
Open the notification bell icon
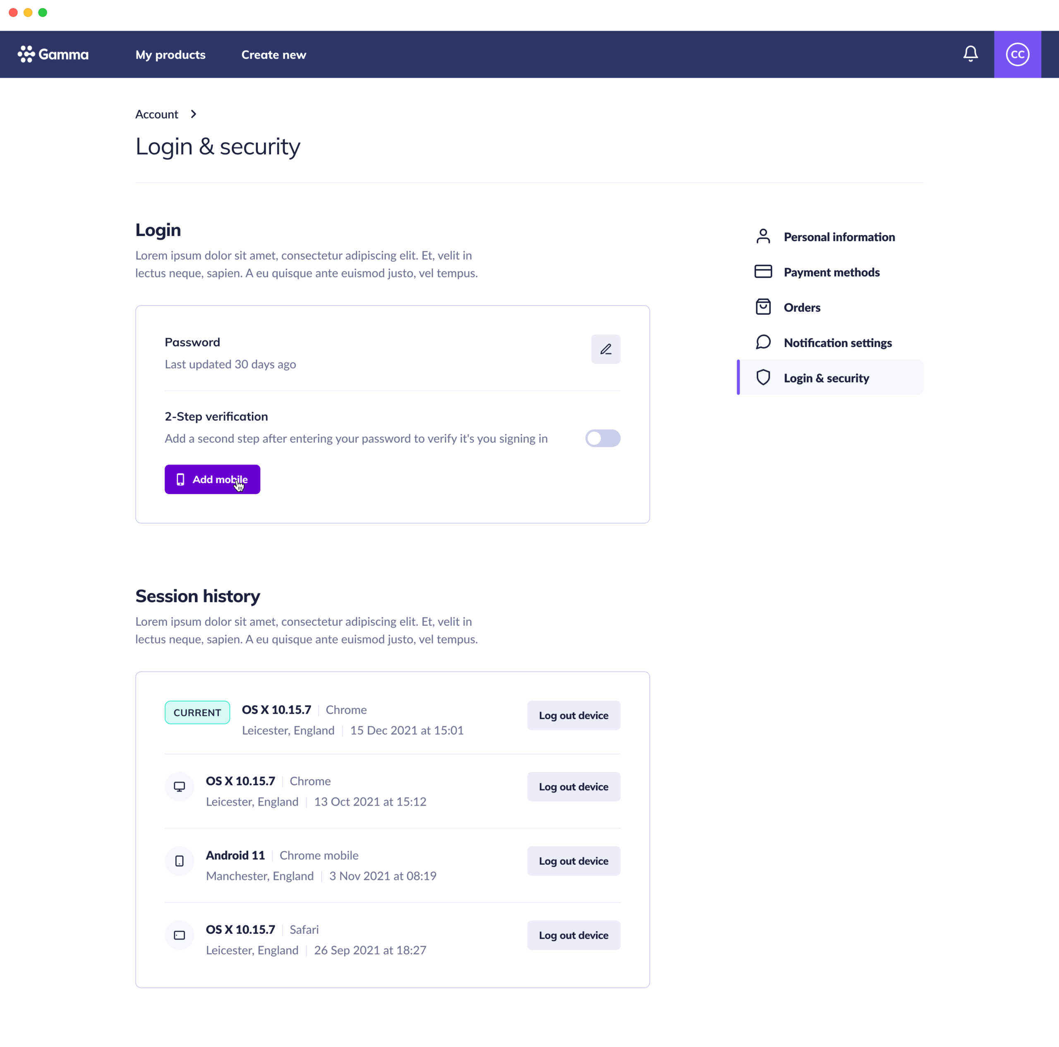click(970, 54)
